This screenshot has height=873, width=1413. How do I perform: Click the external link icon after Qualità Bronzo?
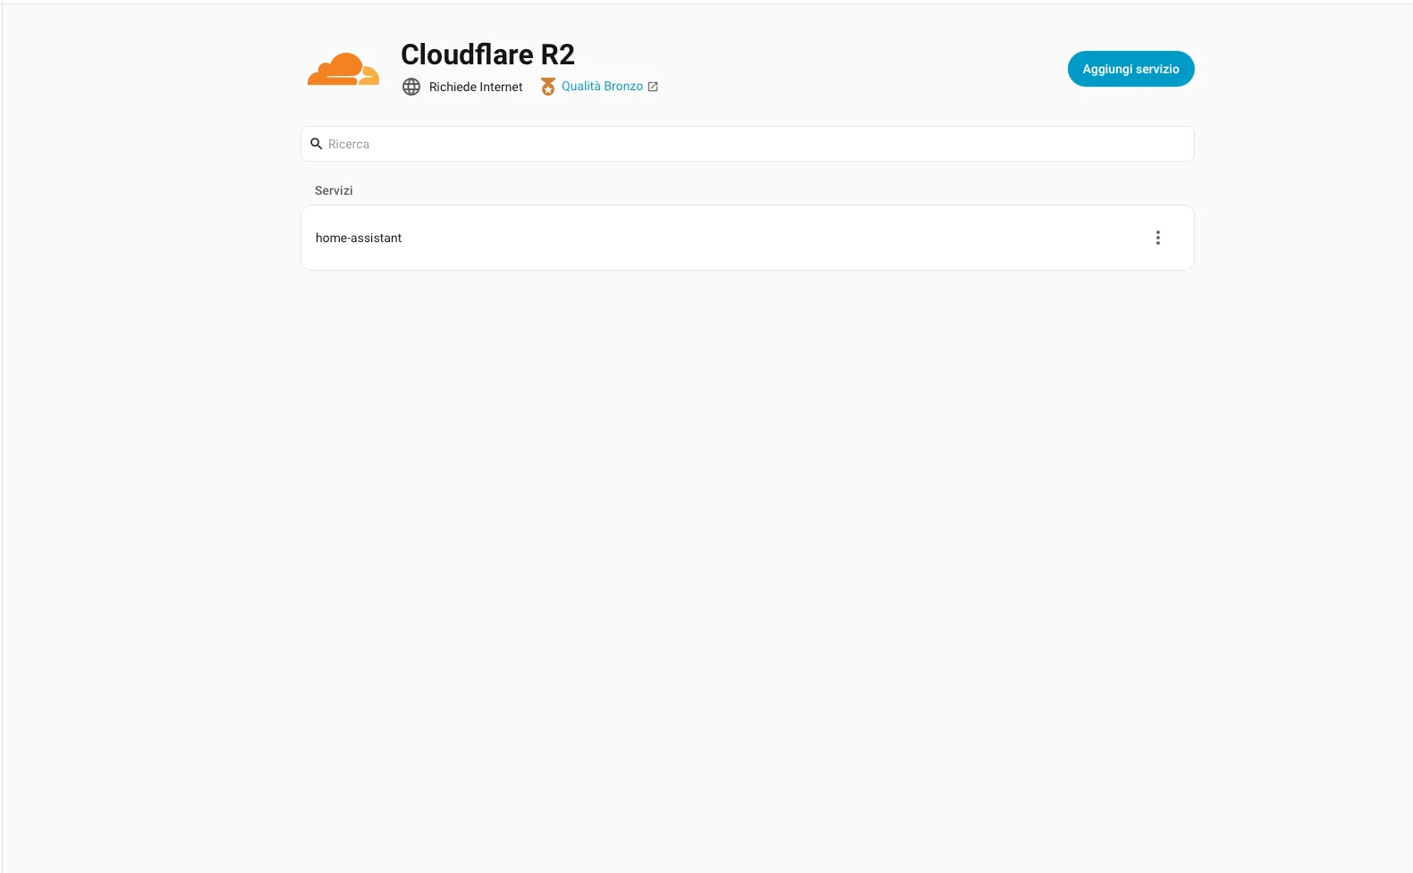[653, 87]
